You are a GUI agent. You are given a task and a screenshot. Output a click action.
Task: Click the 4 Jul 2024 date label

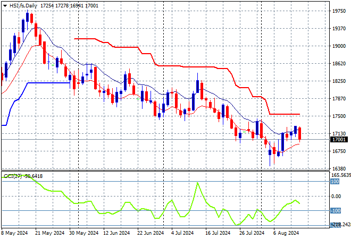[x=182, y=233]
